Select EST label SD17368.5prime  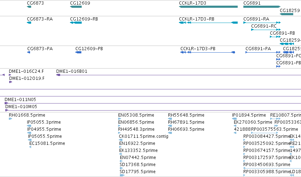click(x=138, y=165)
